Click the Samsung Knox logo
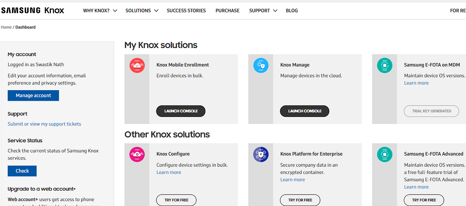Viewport: 466px width, 206px height. [x=33, y=10]
